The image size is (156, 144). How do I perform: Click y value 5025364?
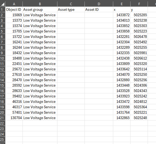tap(139, 107)
